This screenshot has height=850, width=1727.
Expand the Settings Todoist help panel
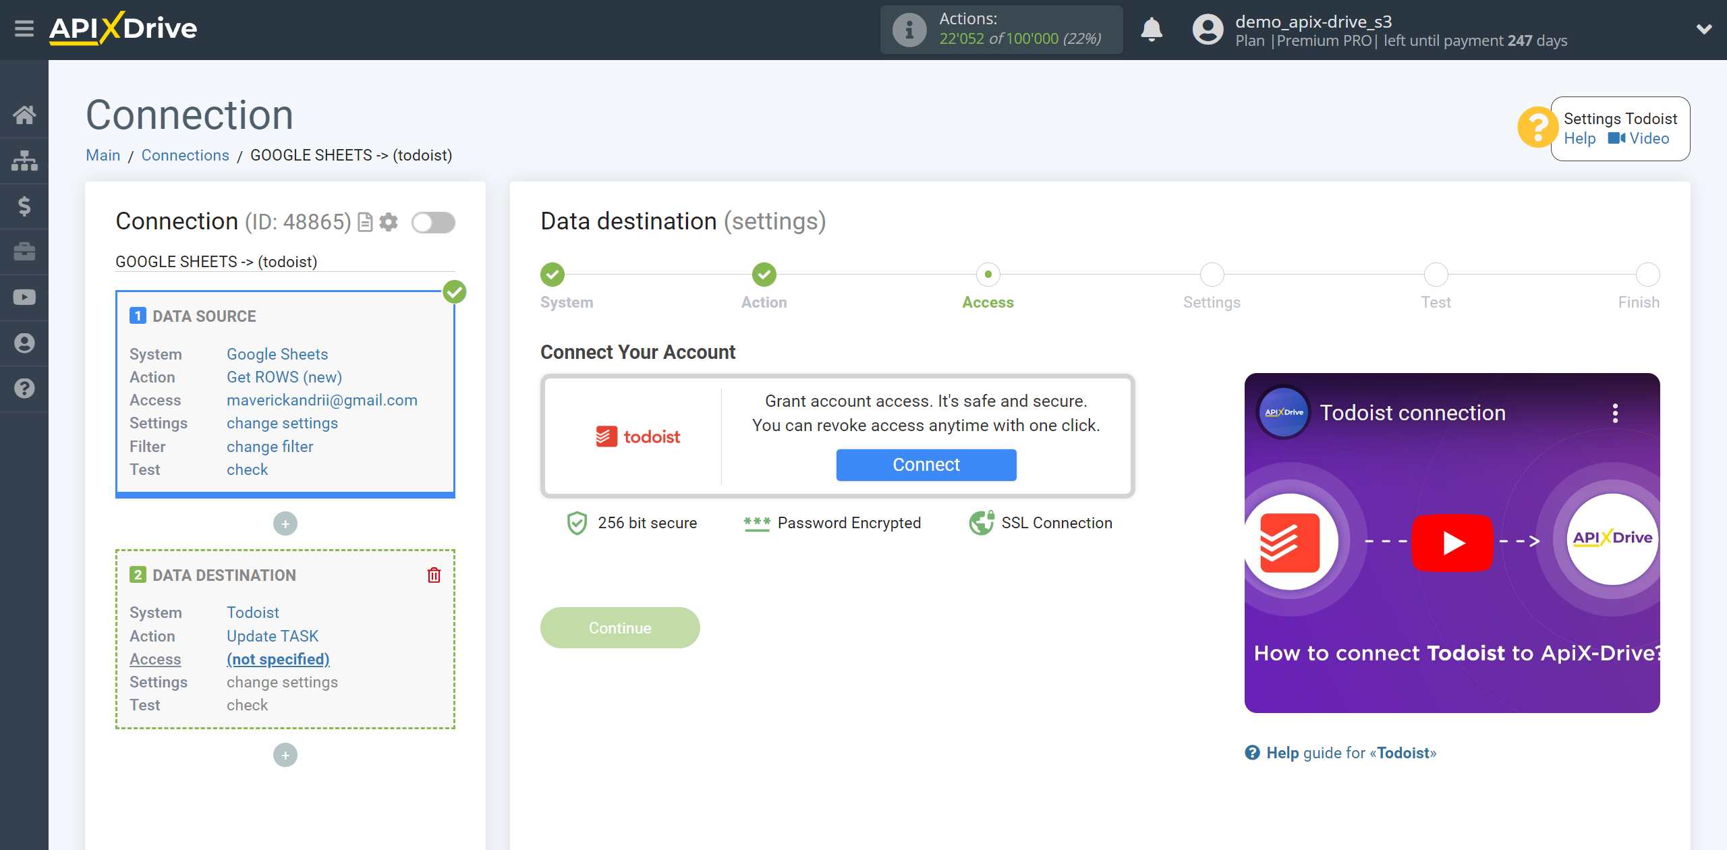(1539, 125)
